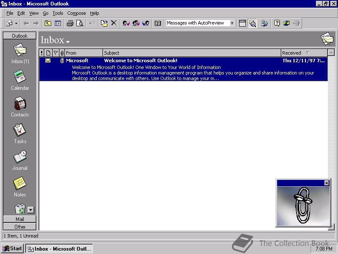Click the Up One Level folder icon

[x=48, y=23]
